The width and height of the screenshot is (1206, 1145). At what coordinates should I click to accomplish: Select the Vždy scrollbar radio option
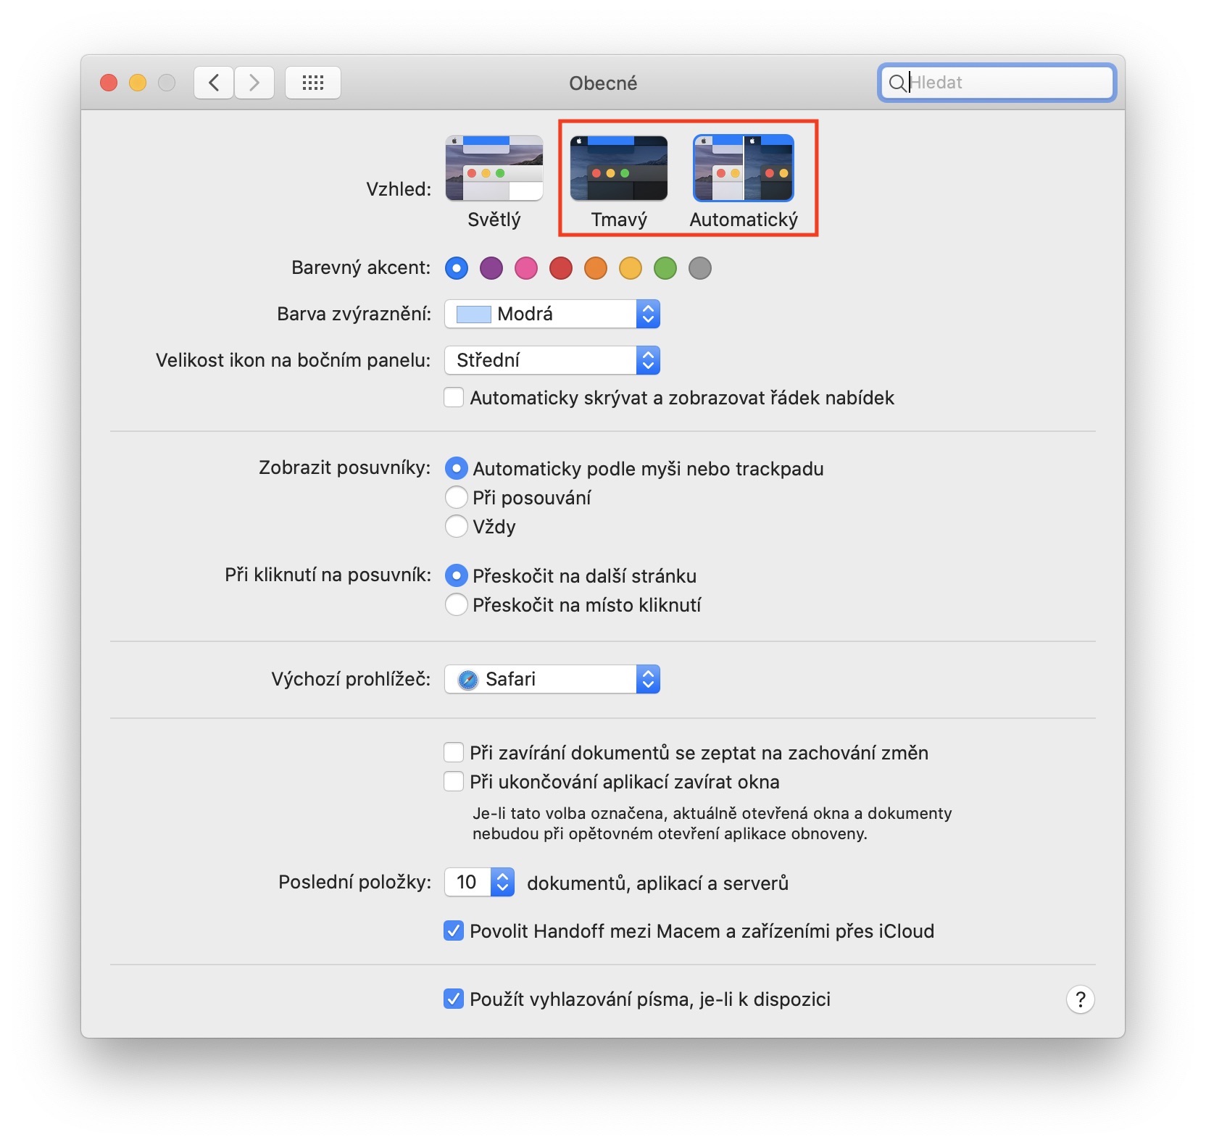456,526
